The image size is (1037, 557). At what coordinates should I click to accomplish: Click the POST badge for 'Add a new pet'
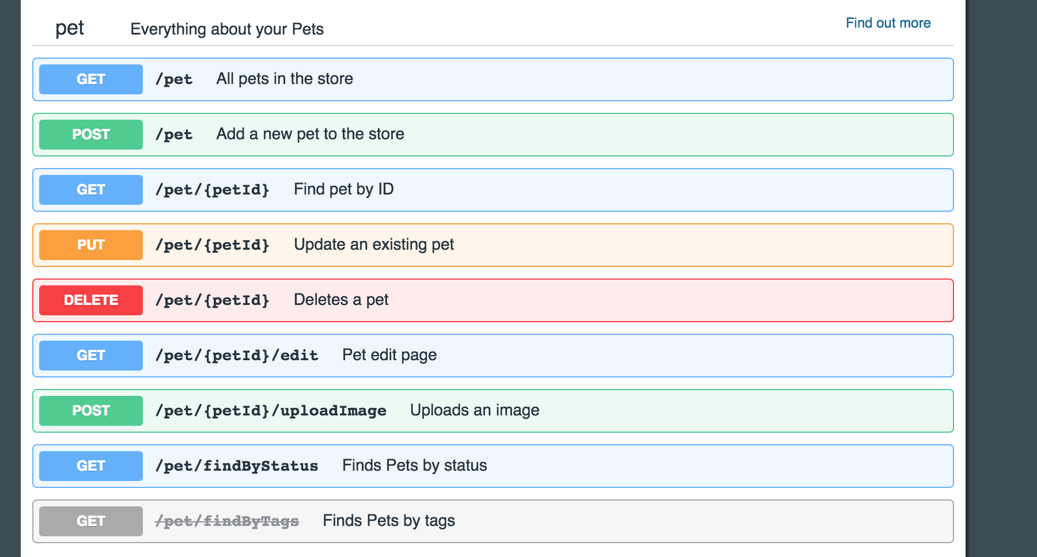[x=91, y=135]
